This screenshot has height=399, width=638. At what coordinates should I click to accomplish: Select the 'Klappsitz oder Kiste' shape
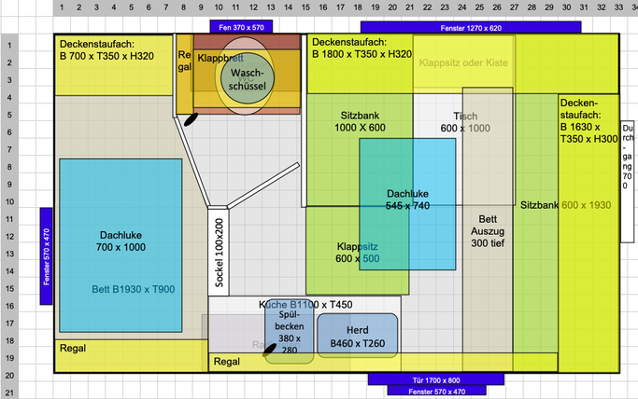[x=464, y=64]
